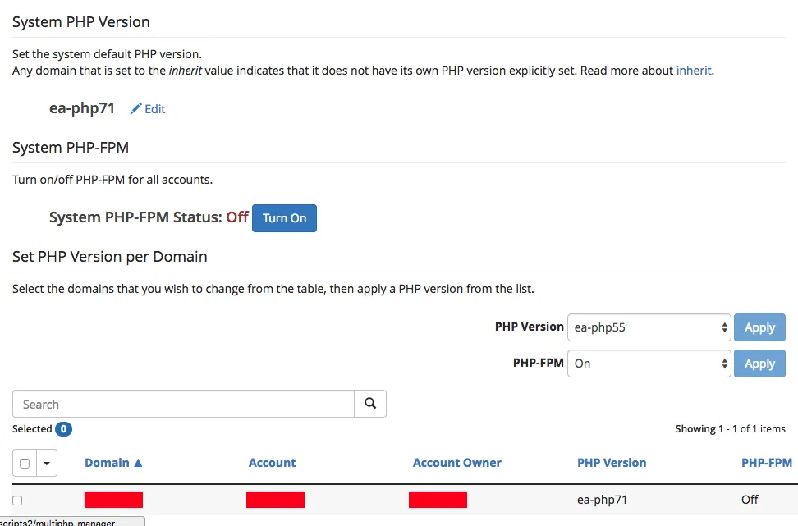
Task: Click the Domain column sort arrow
Action: [x=138, y=463]
